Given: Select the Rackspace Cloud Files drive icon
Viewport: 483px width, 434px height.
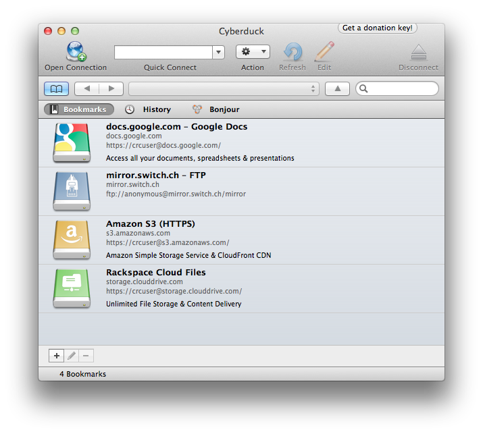Looking at the screenshot, I should coord(72,288).
